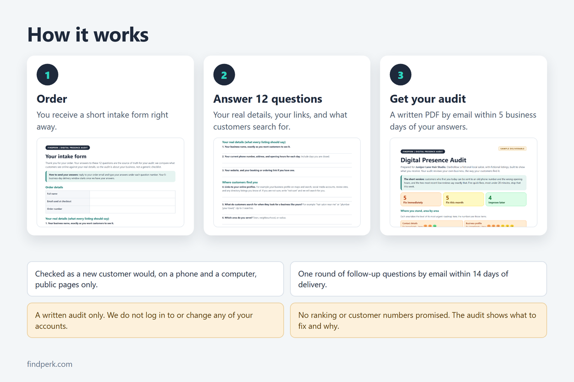Click the 'A written audit only' notice
Viewport: 574px width, 382px height.
[x=155, y=320]
